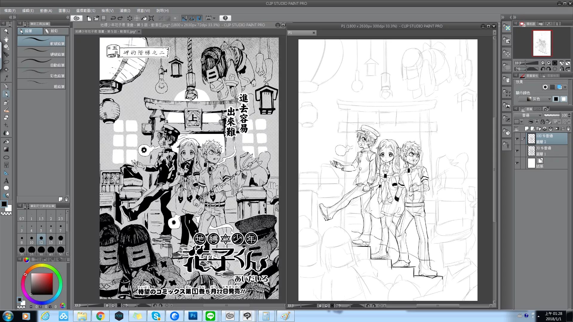
Task: Click the Help question mark button
Action: pos(225,18)
